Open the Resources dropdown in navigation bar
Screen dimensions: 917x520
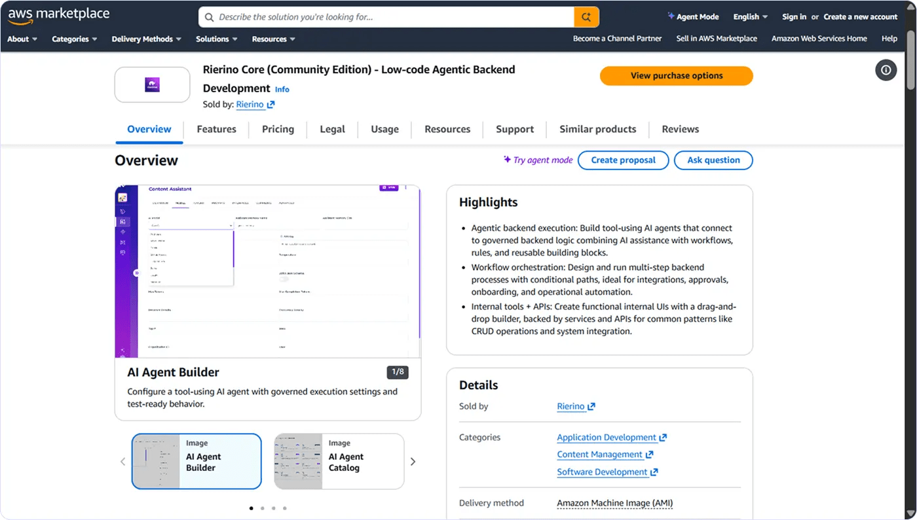pos(274,39)
